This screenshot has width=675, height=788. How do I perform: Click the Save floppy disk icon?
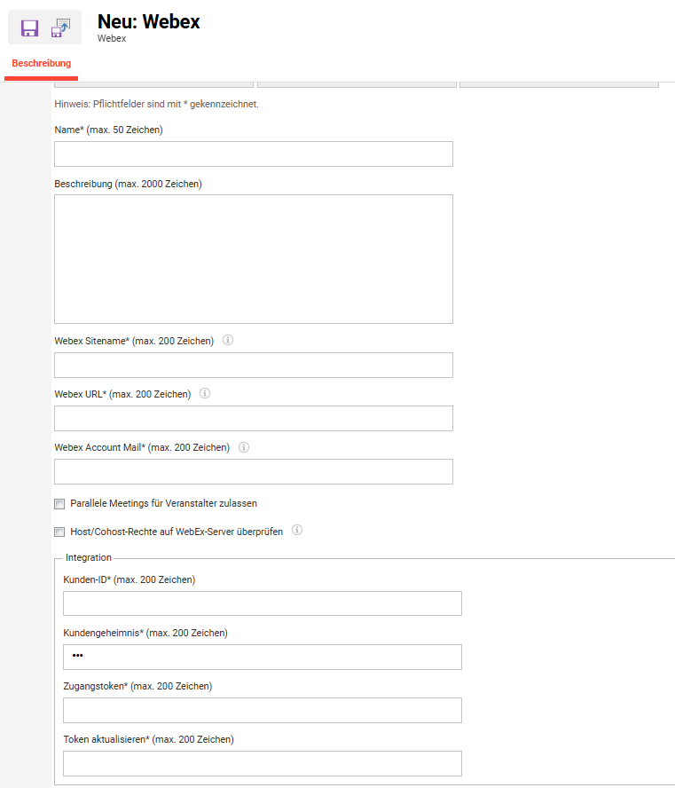pyautogui.click(x=29, y=28)
